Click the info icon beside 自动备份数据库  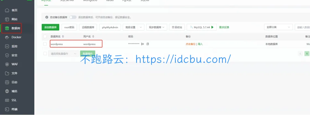(47, 17)
